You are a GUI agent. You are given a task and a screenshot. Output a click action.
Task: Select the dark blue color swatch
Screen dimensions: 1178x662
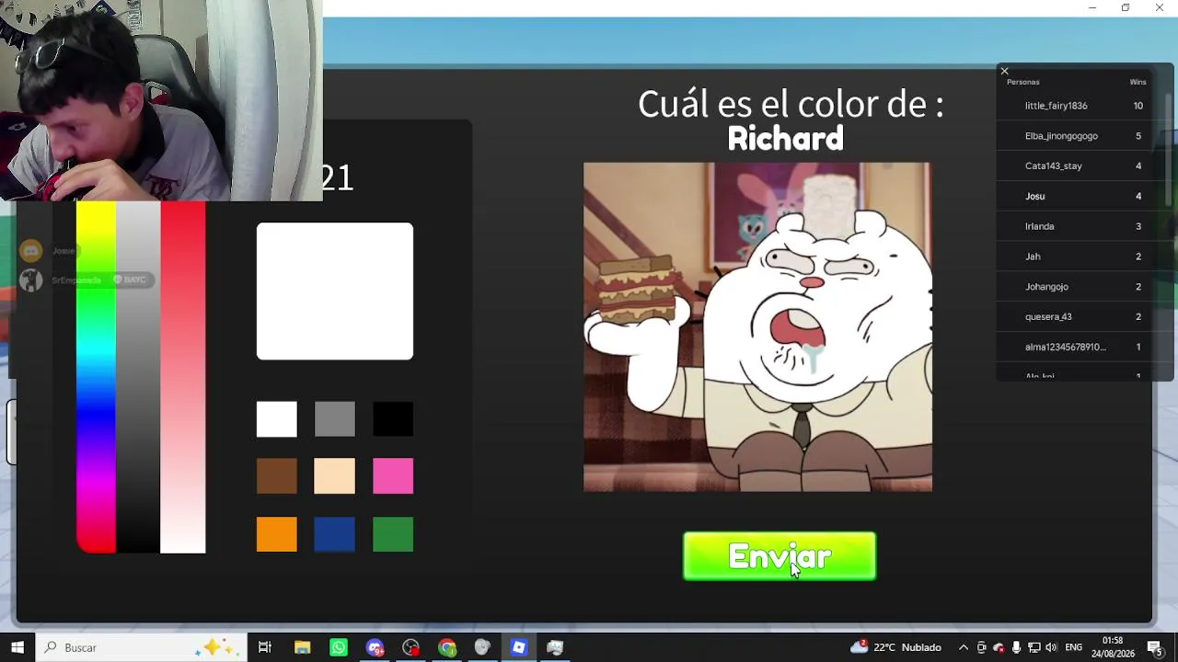pos(334,534)
